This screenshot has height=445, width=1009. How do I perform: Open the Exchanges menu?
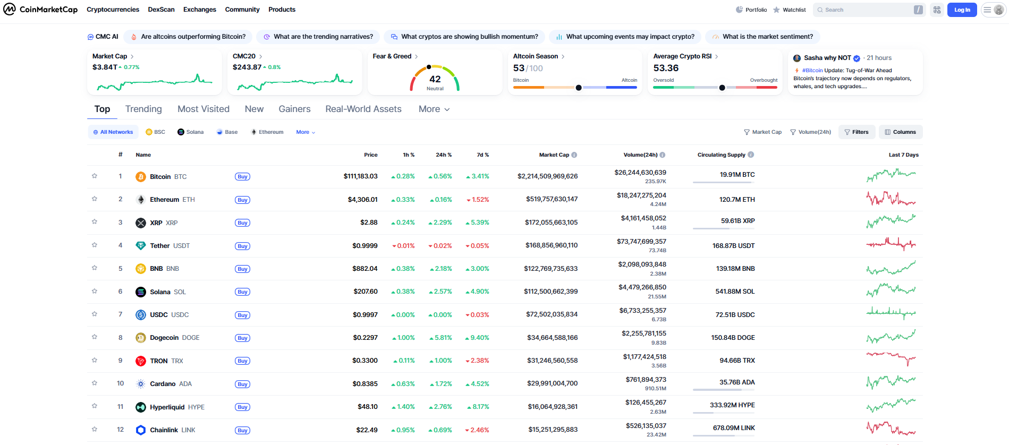tap(199, 10)
